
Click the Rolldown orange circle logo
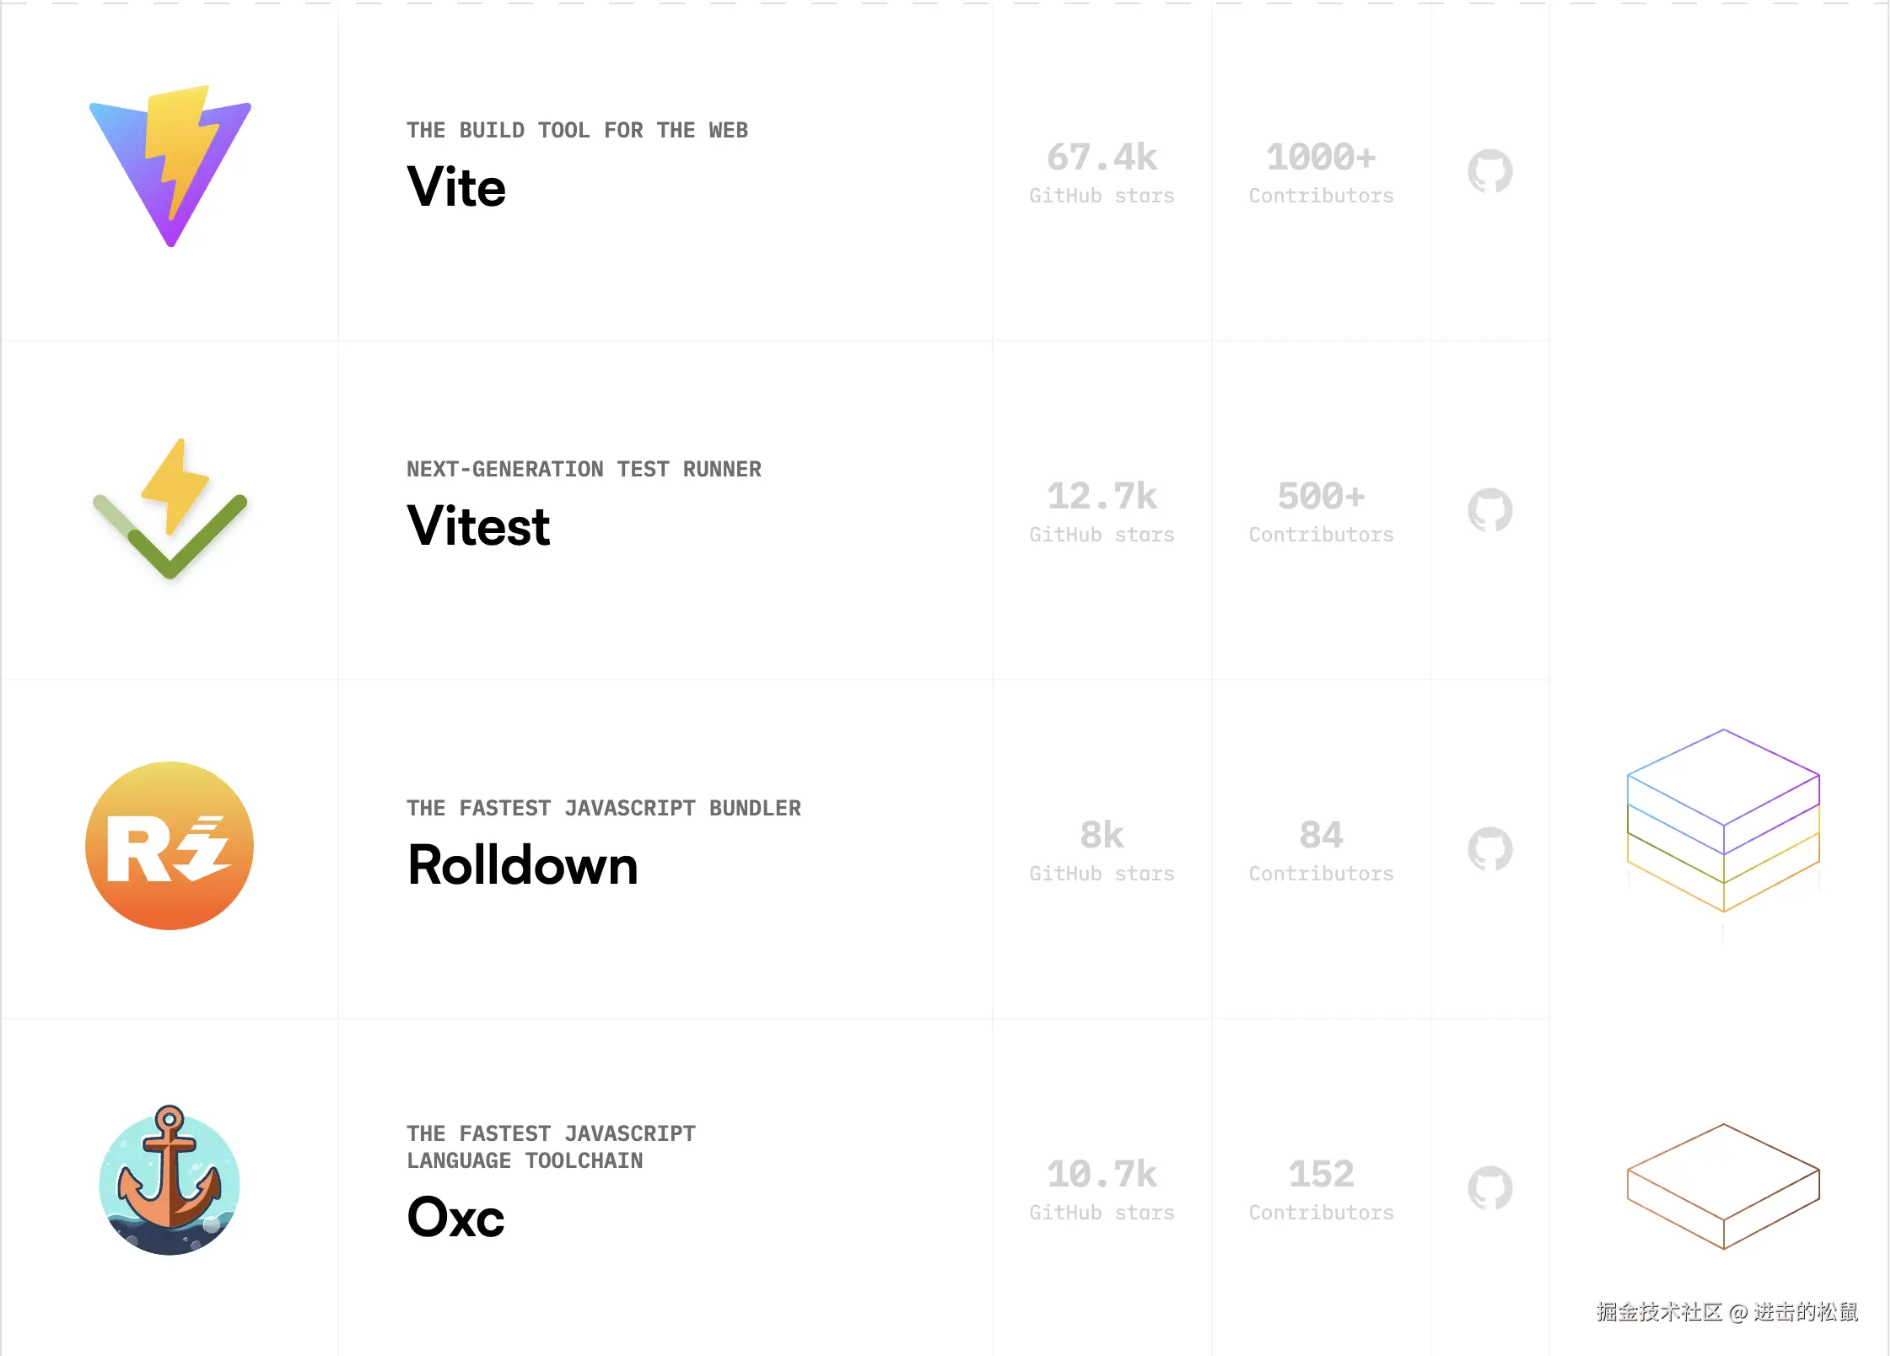coord(170,846)
